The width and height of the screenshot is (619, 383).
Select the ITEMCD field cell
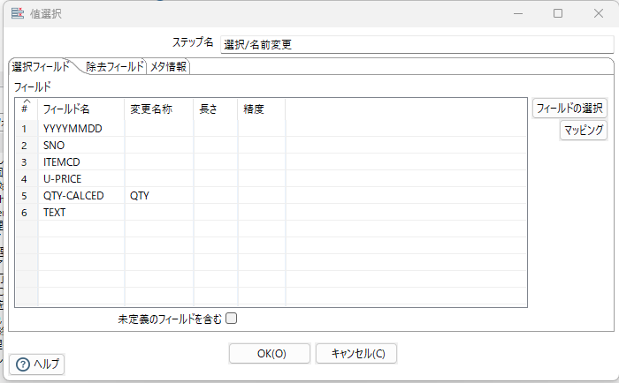81,162
